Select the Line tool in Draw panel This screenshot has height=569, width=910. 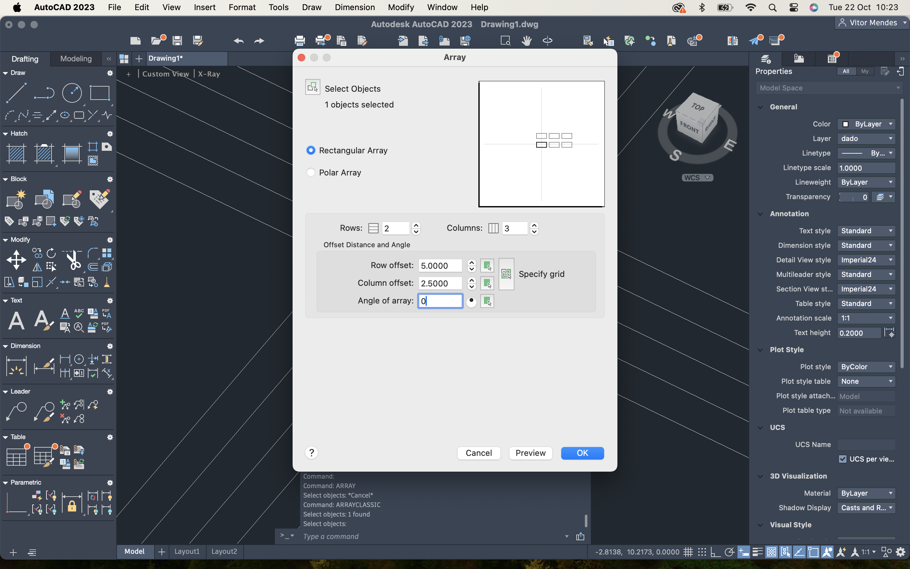coord(16,93)
